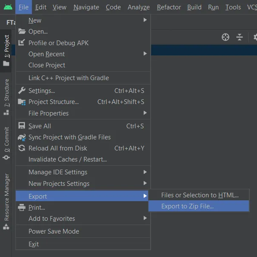Click the Open folder icon
Screen dimensions: 257x257
pos(22,31)
